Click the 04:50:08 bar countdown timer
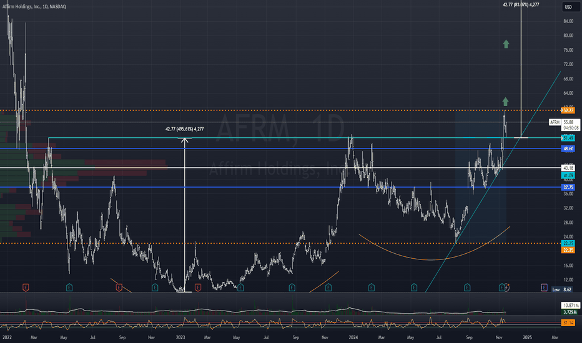582x343 pixels. (x=571, y=128)
